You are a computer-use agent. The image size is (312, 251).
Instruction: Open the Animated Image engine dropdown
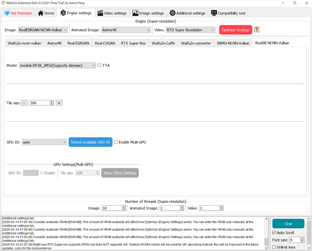[126, 30]
